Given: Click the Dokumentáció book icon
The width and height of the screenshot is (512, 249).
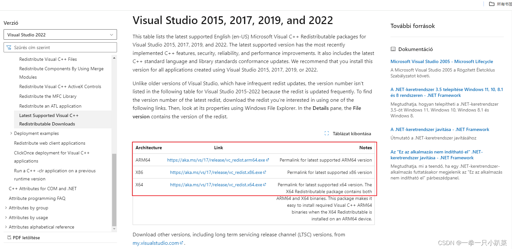Looking at the screenshot, I should pos(393,49).
